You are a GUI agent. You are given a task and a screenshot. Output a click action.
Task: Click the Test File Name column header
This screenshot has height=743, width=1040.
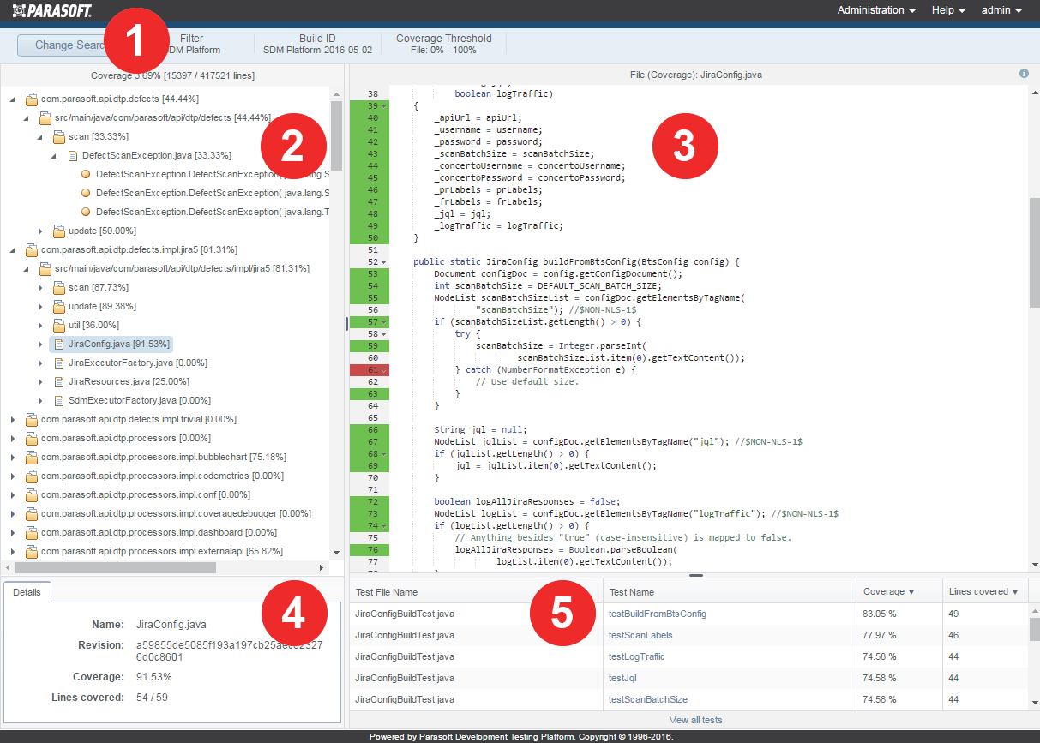coord(476,591)
